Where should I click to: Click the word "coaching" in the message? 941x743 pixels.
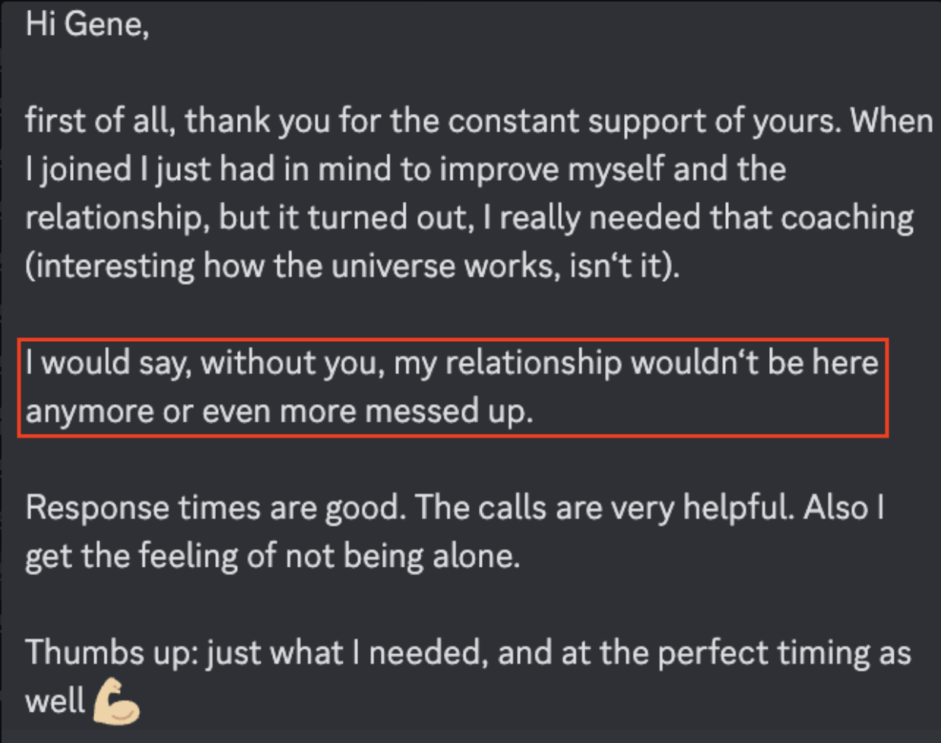click(x=848, y=218)
